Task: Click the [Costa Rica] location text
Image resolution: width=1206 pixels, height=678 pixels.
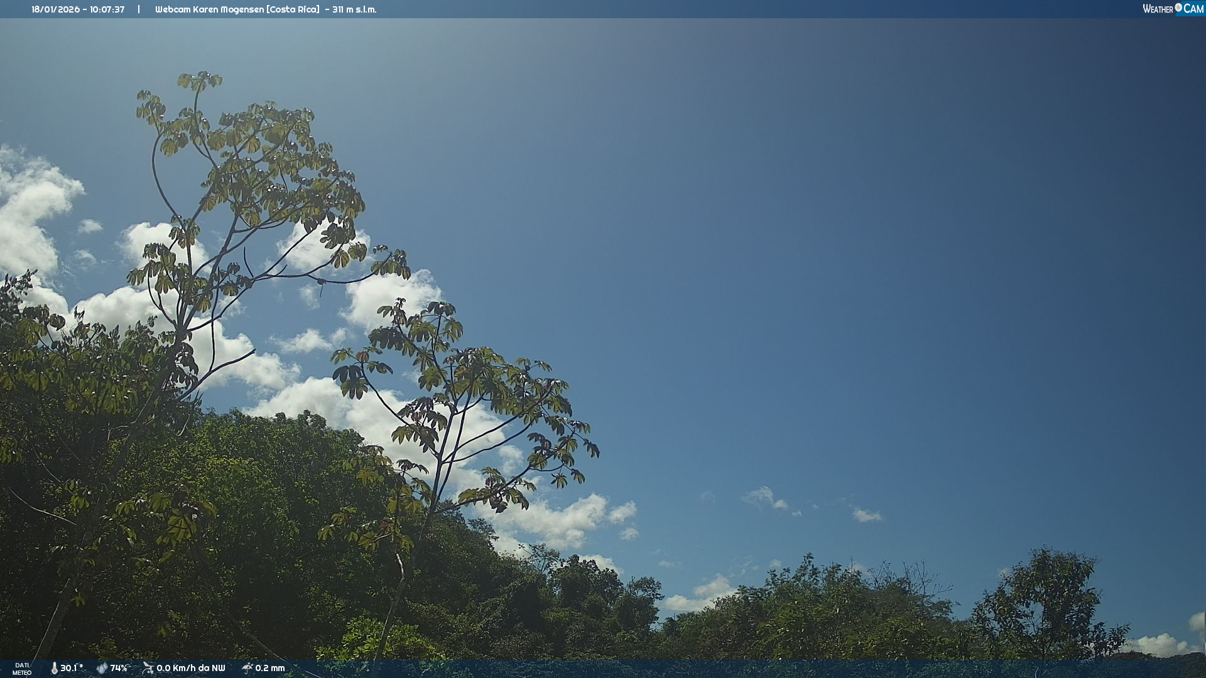Action: pos(292,9)
